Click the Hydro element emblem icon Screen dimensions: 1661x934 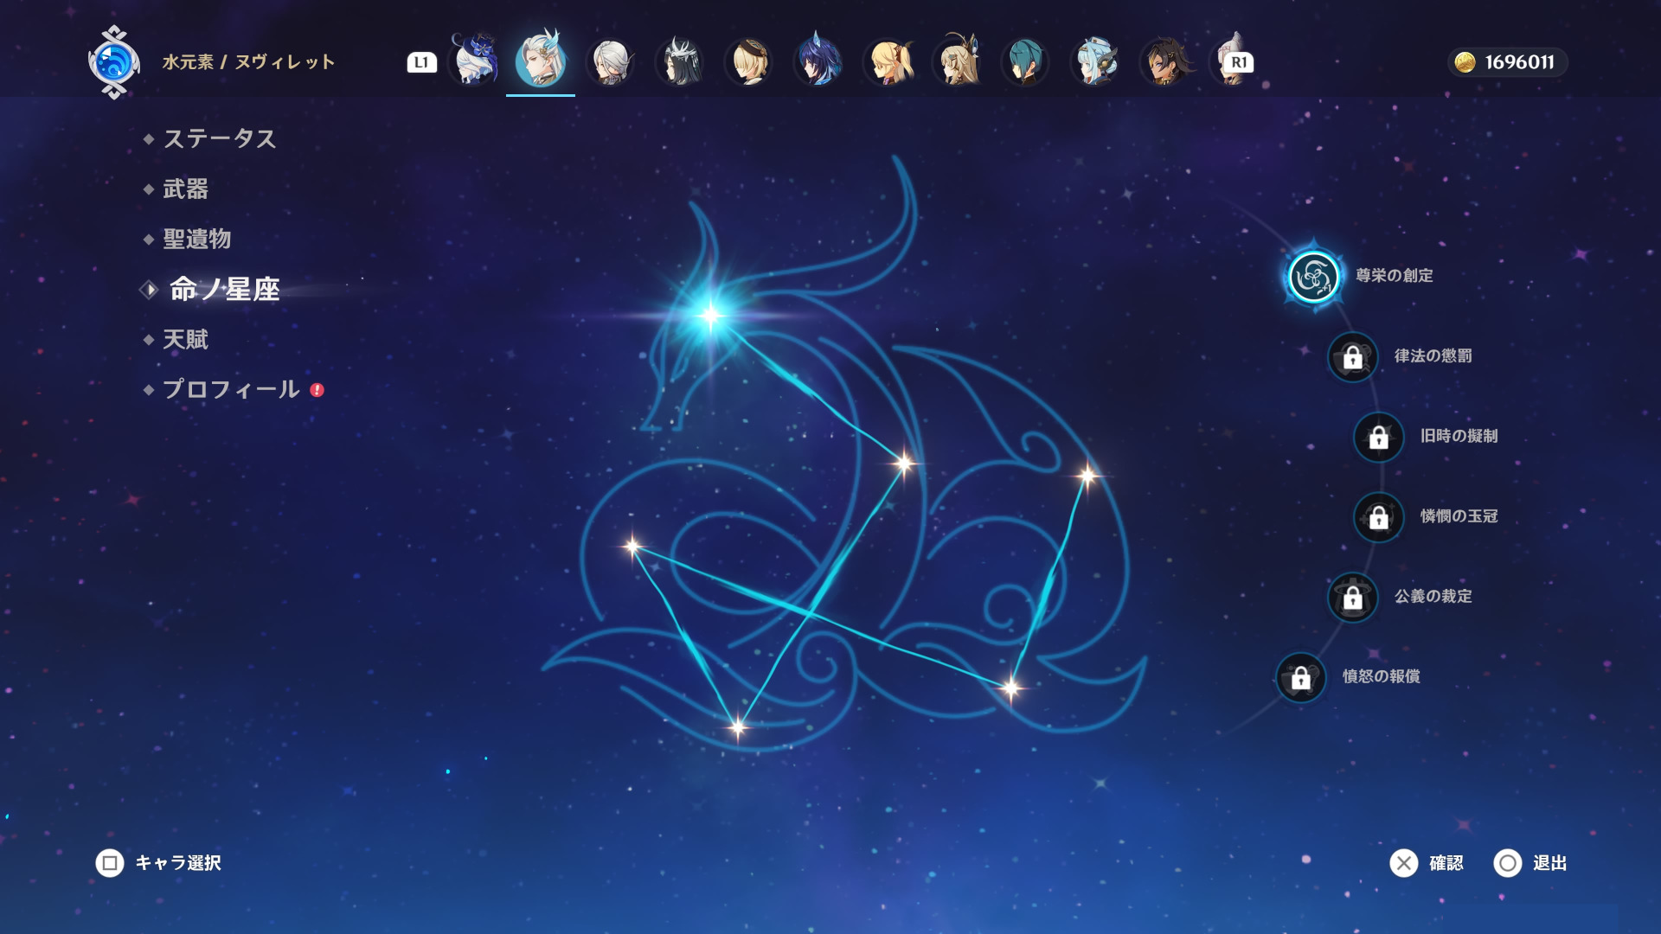click(x=113, y=62)
